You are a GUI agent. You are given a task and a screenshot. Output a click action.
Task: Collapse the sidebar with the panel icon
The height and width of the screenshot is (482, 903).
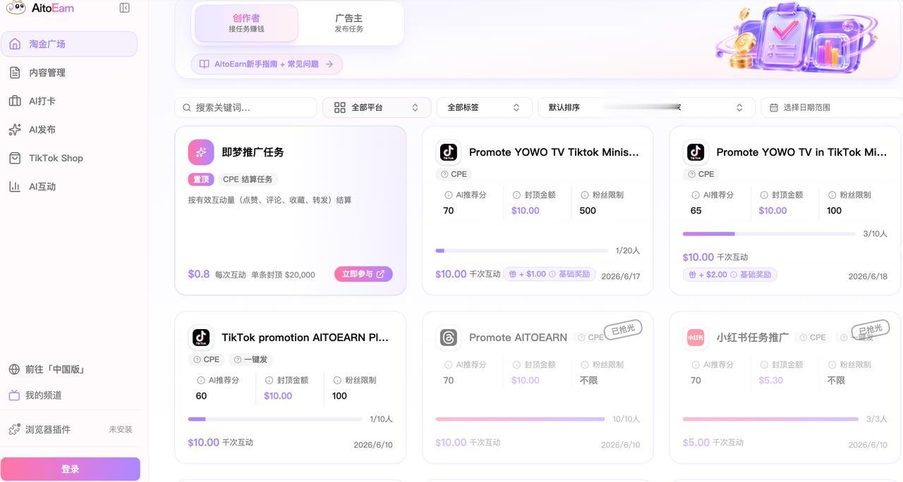coord(125,8)
